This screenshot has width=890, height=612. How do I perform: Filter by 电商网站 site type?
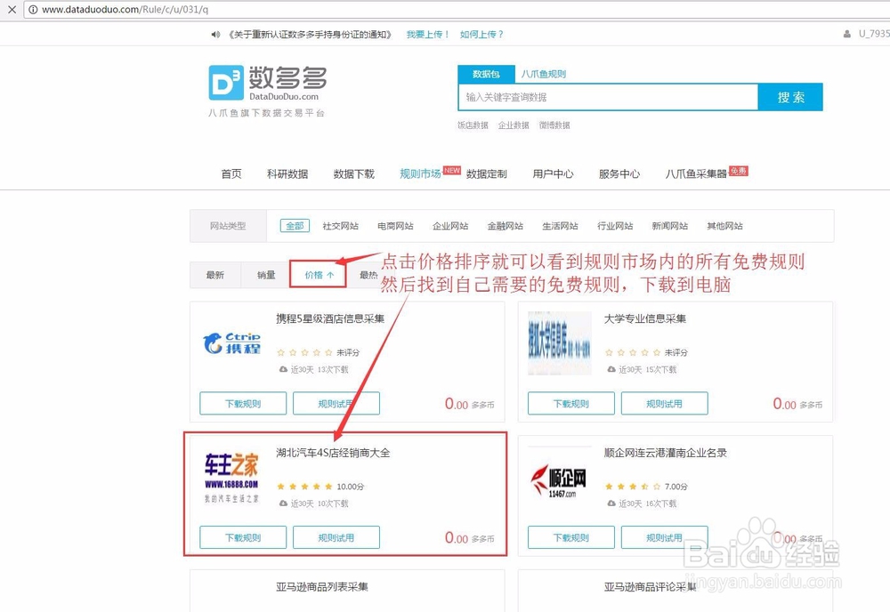(396, 226)
